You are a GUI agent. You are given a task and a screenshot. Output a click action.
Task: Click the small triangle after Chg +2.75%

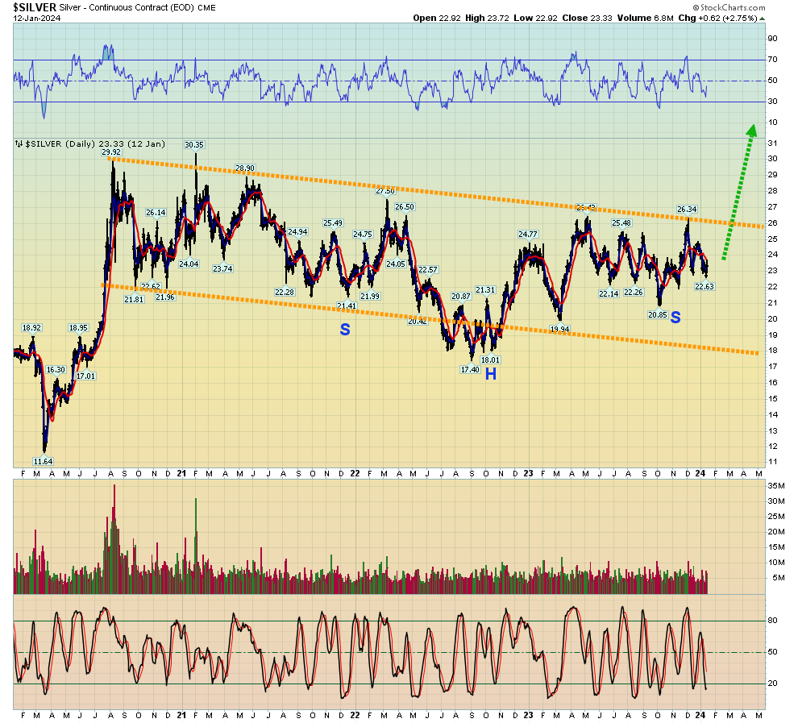click(763, 19)
